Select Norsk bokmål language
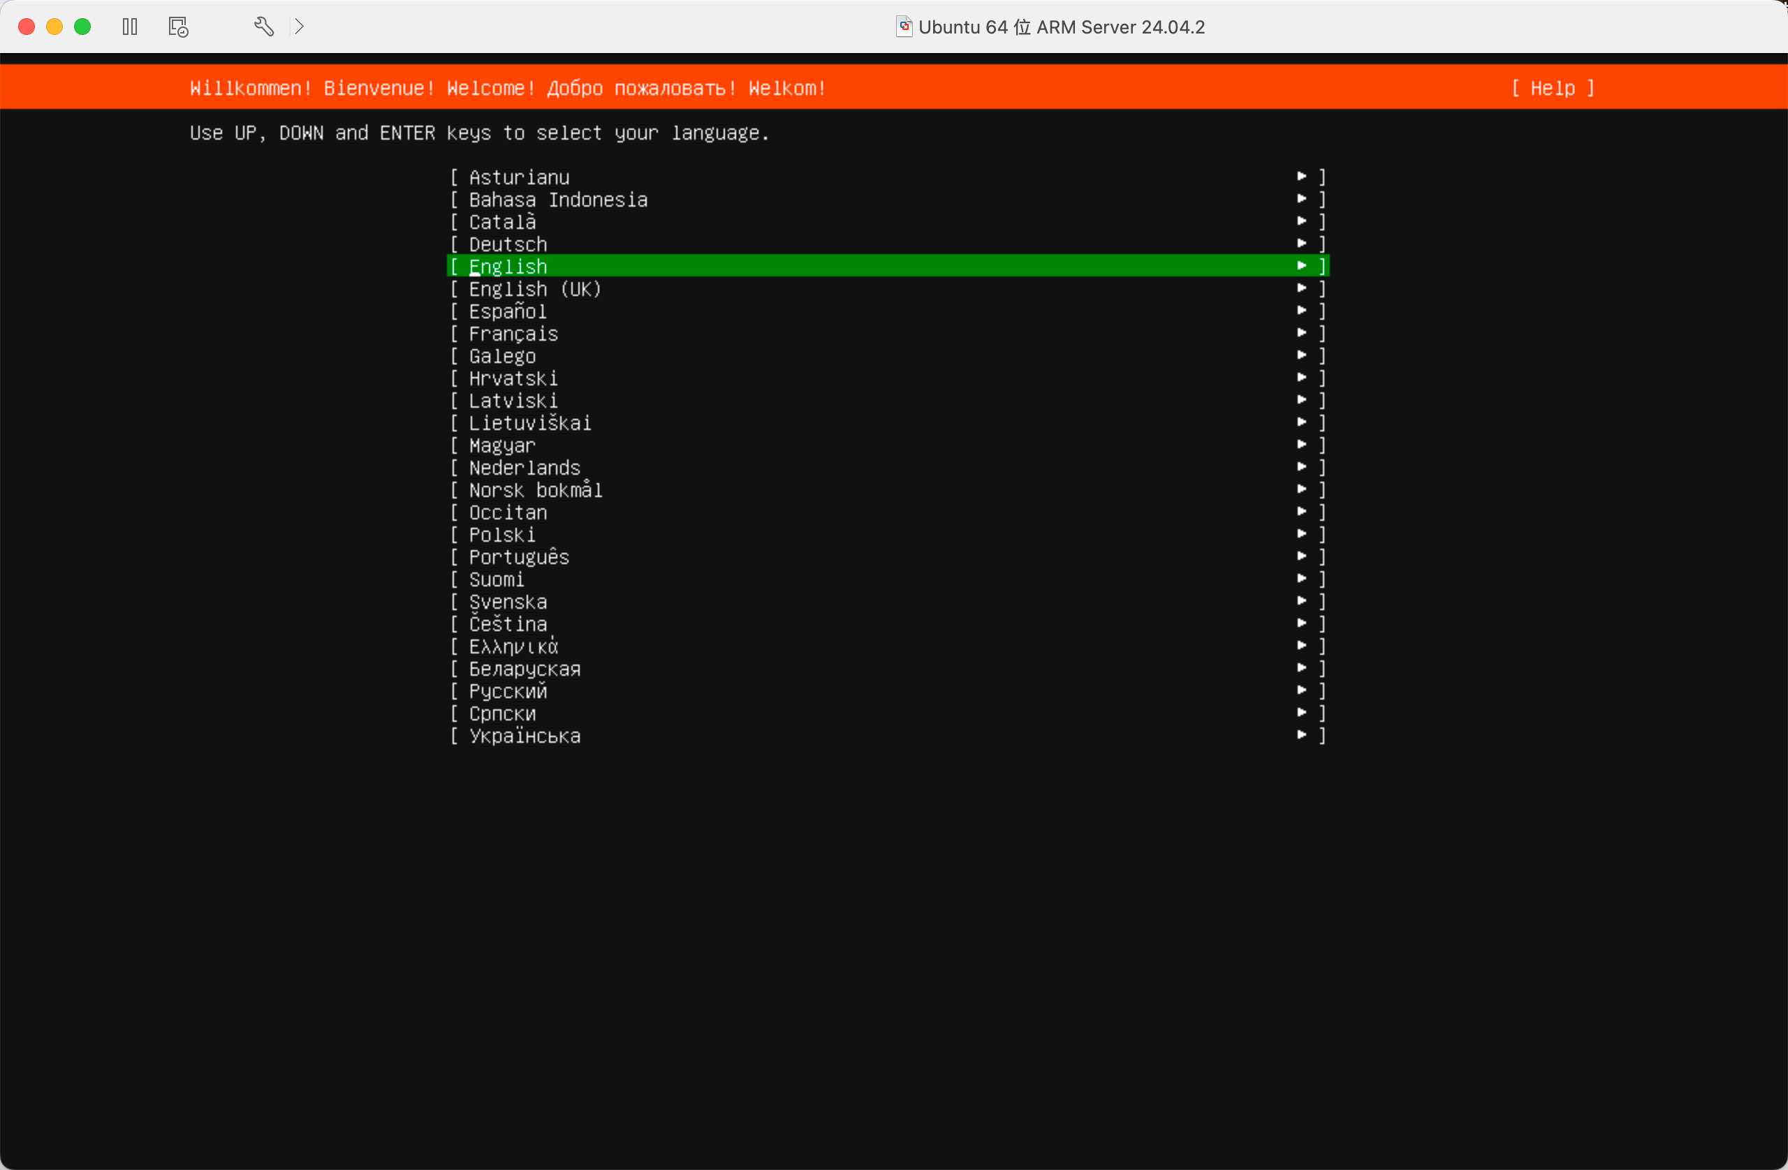Viewport: 1788px width, 1170px height. click(888, 490)
